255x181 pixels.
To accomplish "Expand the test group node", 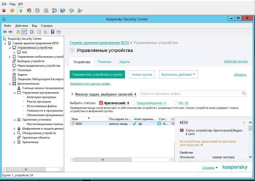I will click(x=14, y=52).
